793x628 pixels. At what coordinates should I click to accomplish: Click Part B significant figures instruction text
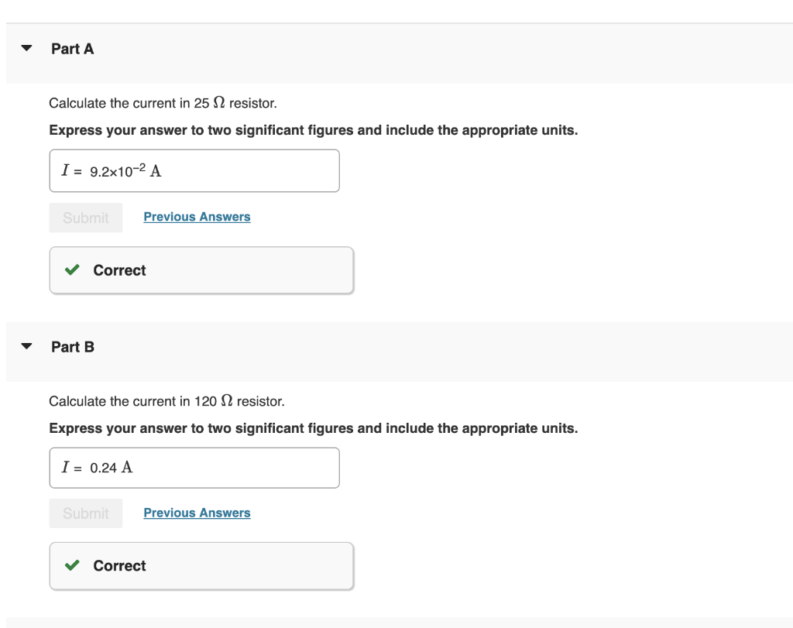[313, 428]
